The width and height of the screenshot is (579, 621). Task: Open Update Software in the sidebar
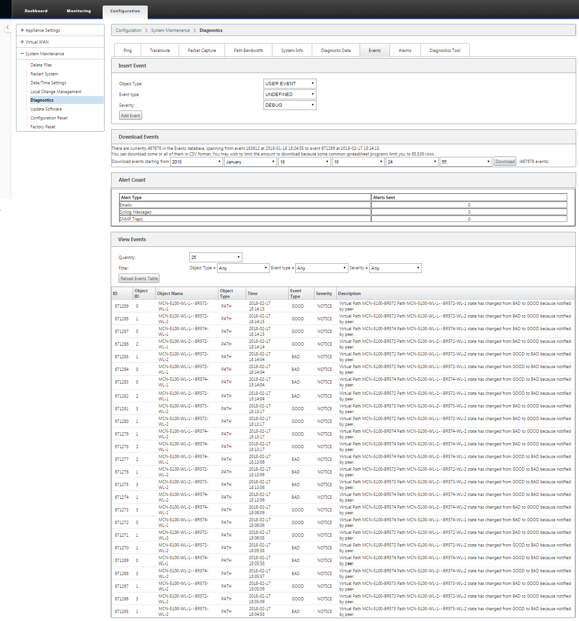click(x=46, y=109)
